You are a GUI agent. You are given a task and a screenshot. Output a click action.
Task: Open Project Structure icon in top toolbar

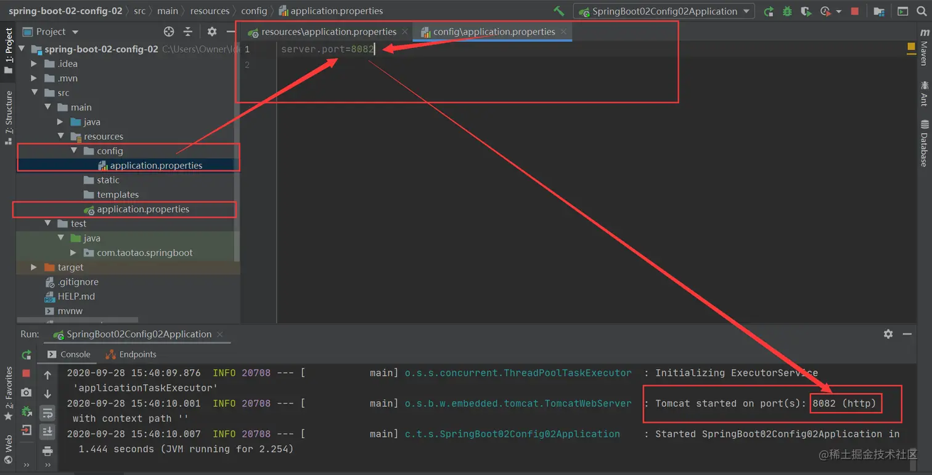click(879, 11)
